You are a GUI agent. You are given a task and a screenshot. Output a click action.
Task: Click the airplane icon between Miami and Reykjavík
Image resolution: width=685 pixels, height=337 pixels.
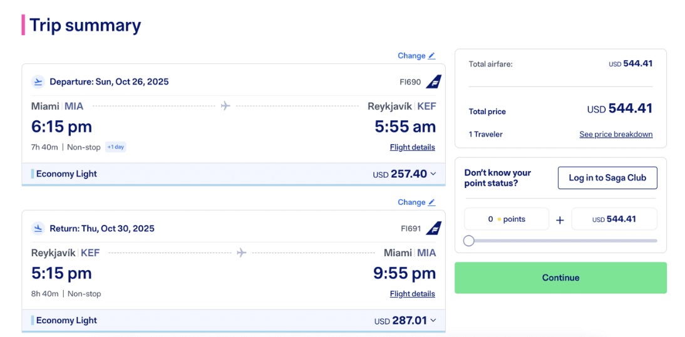tap(226, 106)
